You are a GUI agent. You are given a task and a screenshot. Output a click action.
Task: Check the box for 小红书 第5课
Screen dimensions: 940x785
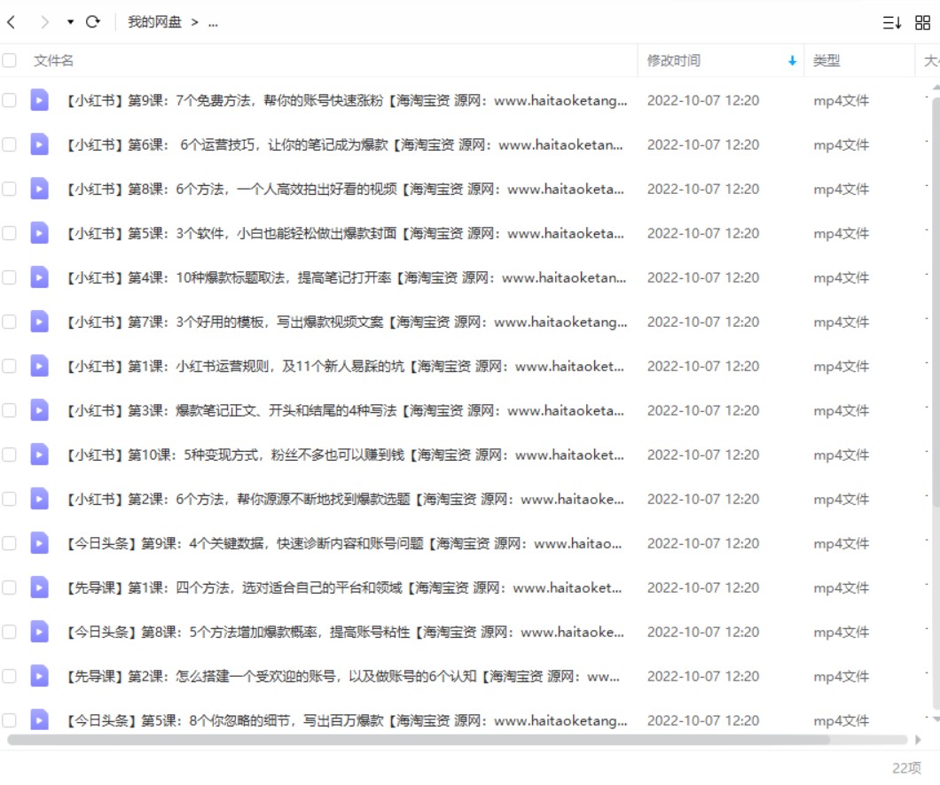(x=9, y=233)
